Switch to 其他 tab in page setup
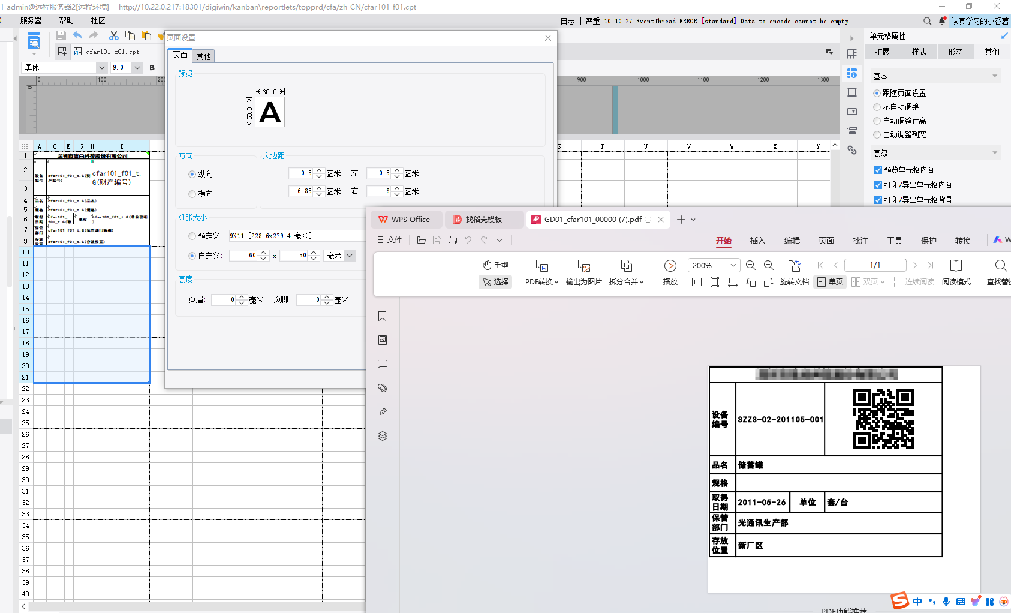1011x613 pixels. [x=204, y=56]
